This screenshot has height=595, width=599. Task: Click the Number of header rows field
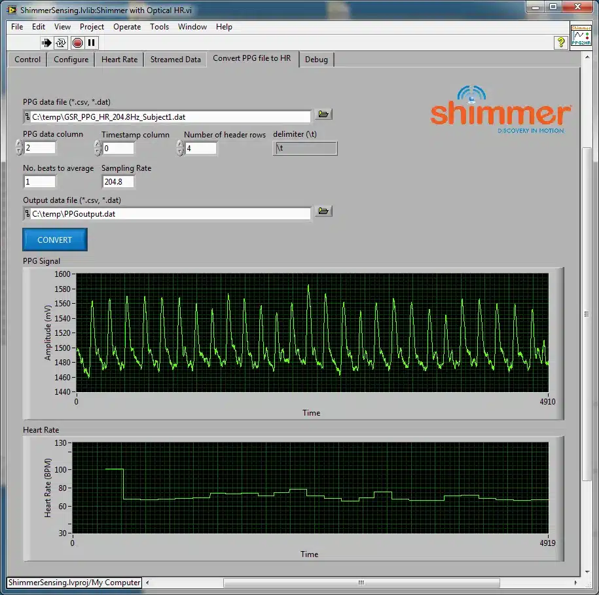tap(201, 148)
